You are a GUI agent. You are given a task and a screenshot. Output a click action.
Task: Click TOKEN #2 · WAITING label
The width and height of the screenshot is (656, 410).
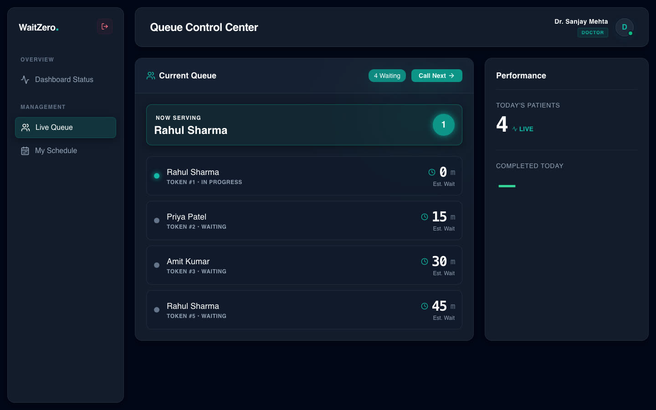(196, 227)
